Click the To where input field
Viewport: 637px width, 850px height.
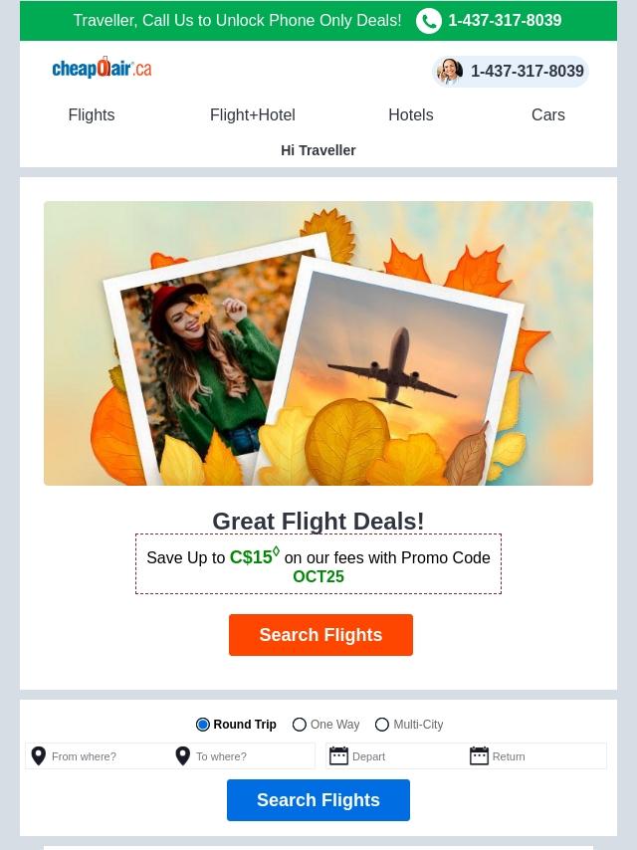253,756
